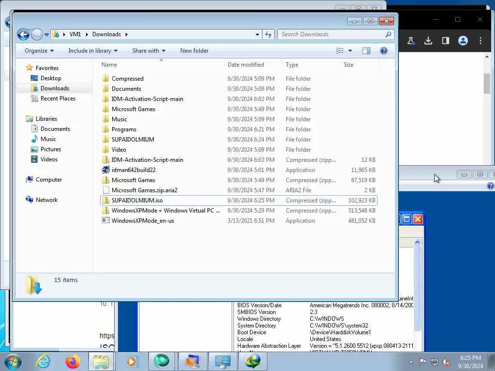Select the Video folder
The image size is (495, 371).
coord(119,150)
